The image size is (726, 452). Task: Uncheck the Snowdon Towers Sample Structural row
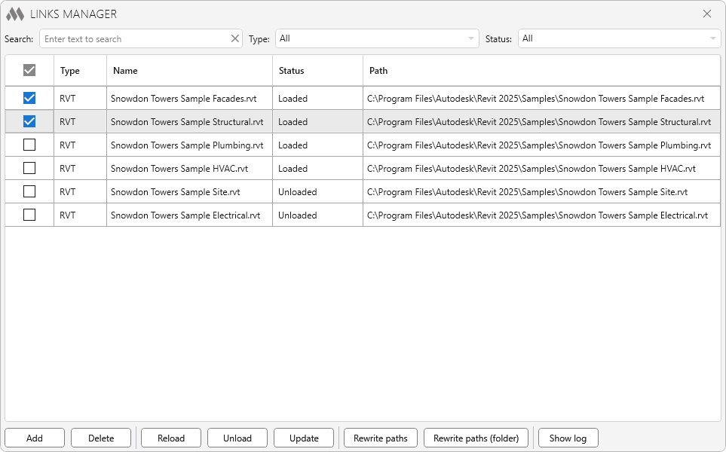[x=29, y=121]
